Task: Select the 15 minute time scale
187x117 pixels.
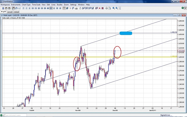Action: pyautogui.click(x=36, y=8)
